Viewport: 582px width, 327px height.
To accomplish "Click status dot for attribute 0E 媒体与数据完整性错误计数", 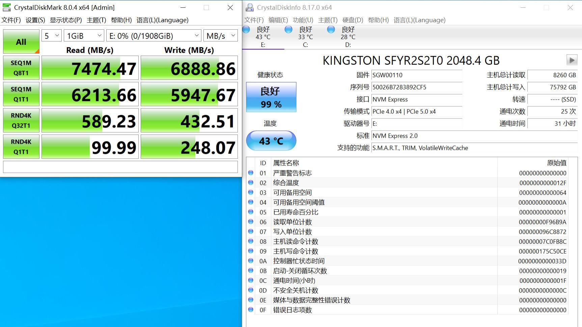I will point(251,300).
